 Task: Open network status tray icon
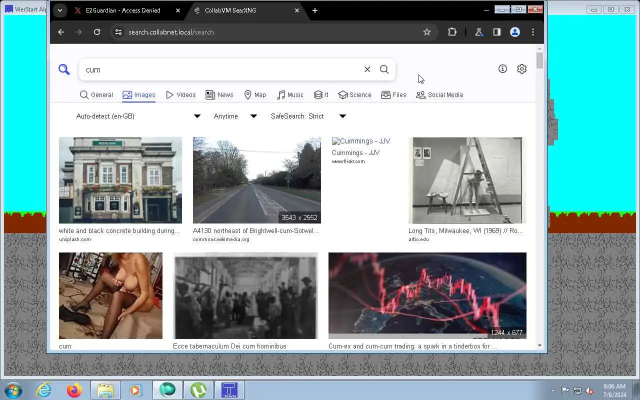point(577,390)
